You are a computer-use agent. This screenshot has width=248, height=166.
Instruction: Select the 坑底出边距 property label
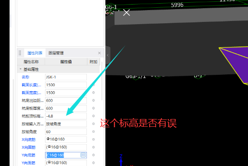[32, 100]
